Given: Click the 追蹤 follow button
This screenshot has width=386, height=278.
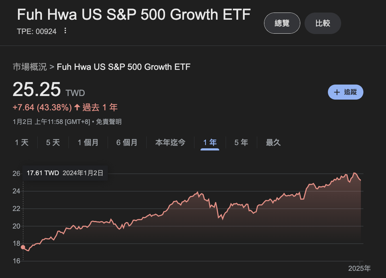Looking at the screenshot, I should [345, 92].
